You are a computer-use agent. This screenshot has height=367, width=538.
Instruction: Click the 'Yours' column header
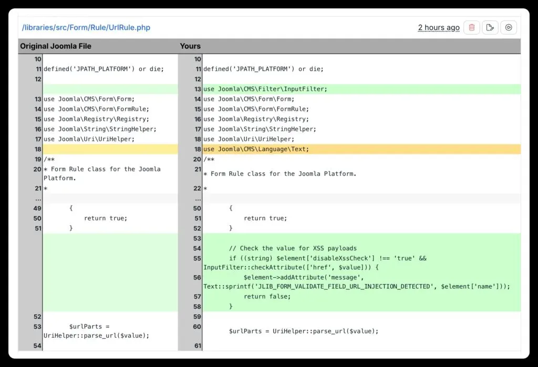(190, 46)
